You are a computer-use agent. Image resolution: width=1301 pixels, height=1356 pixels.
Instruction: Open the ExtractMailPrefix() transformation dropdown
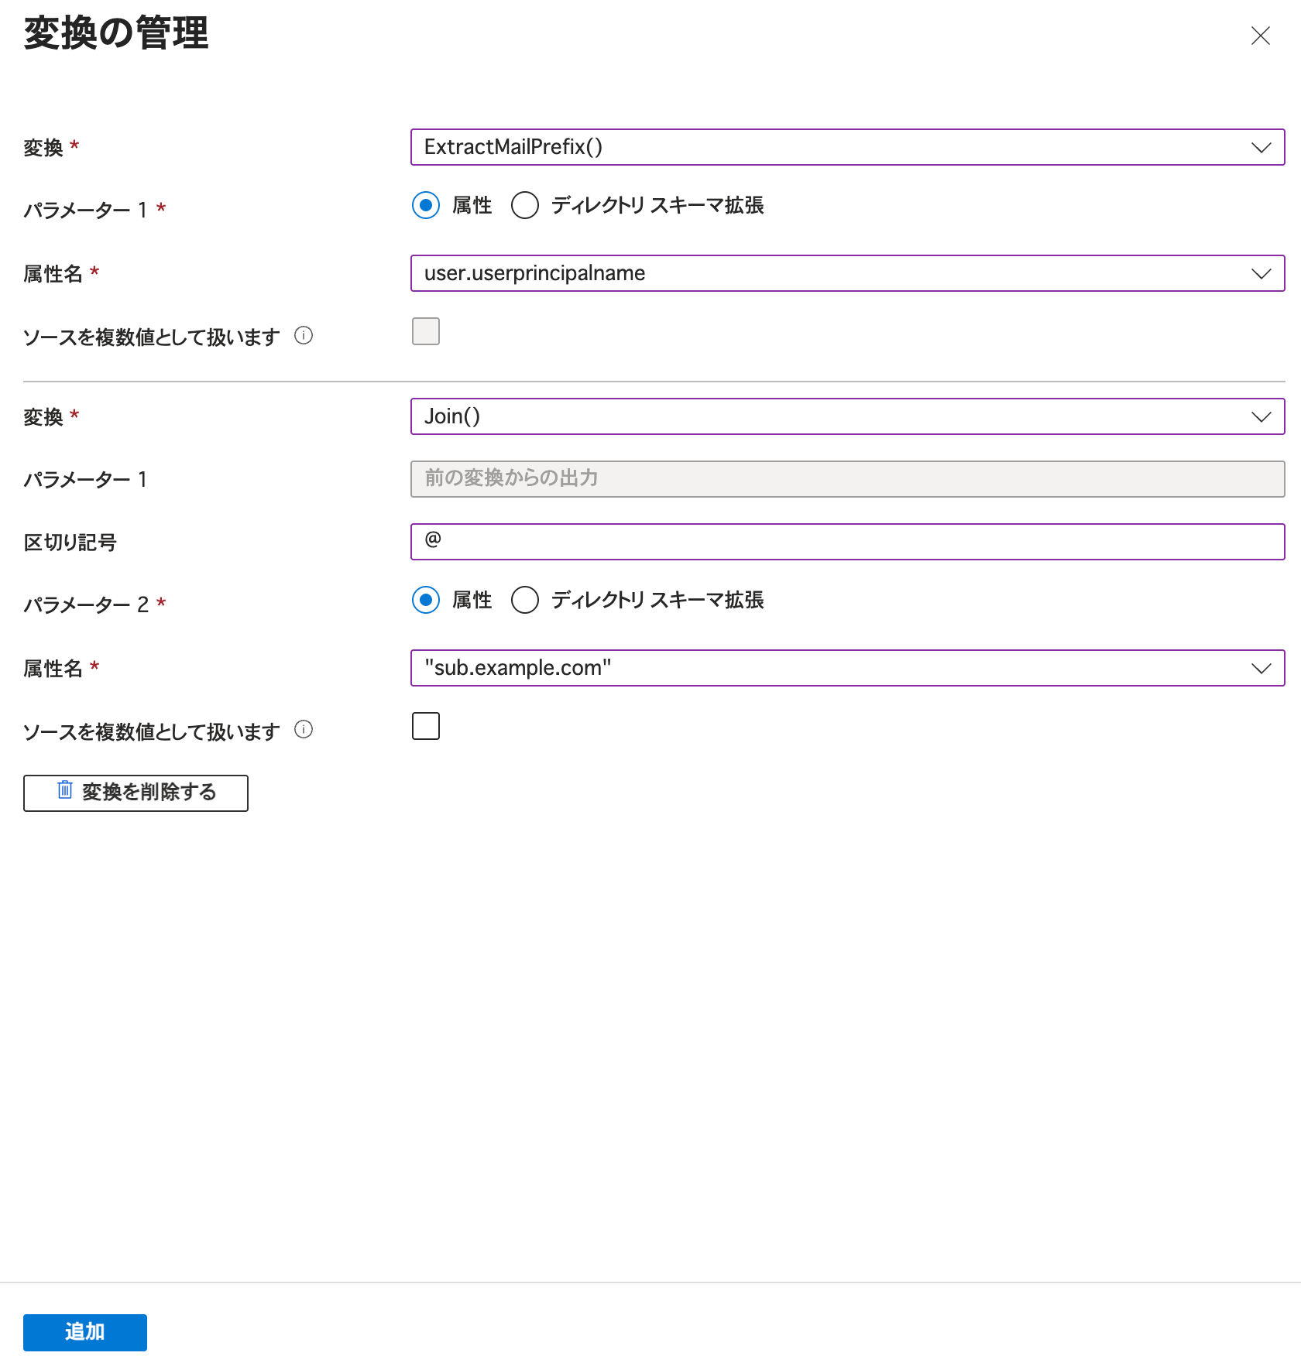point(847,147)
